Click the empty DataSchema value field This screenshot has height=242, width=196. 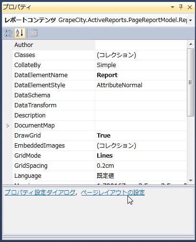[x=141, y=95]
